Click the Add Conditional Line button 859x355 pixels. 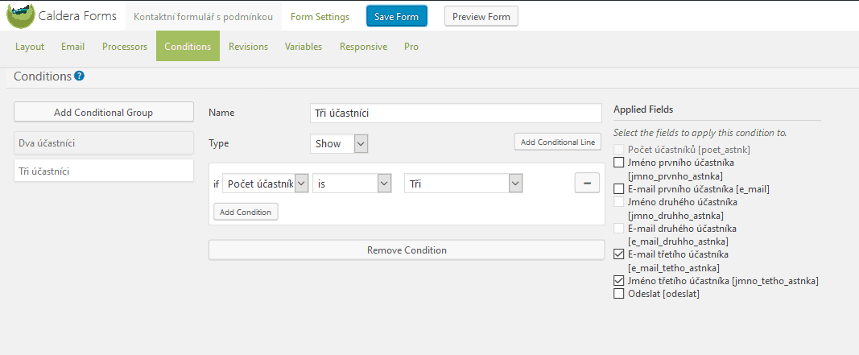point(558,142)
